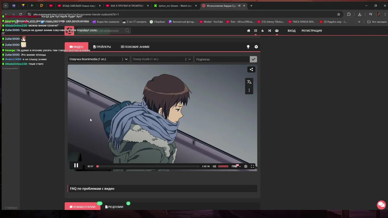Switch to the ВИДЕО tab

tap(76, 47)
